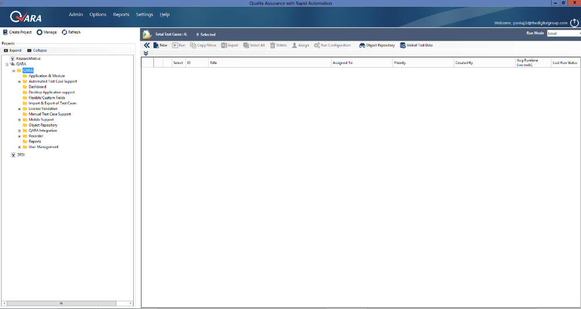
Task: Click the Welcome pankaj.b user text
Action: click(x=530, y=23)
